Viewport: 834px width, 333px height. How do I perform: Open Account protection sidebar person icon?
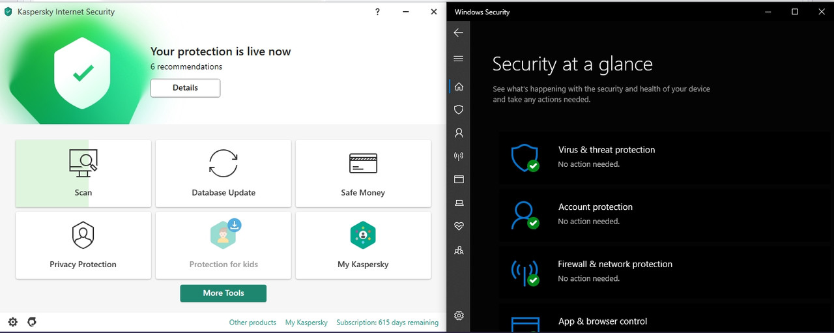point(459,133)
